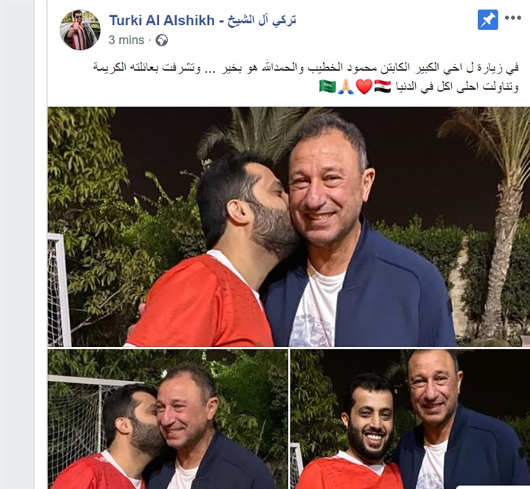Screen dimensions: 530x489
Task: Open the bottom-right photo of two smiling men
Action: point(410,419)
